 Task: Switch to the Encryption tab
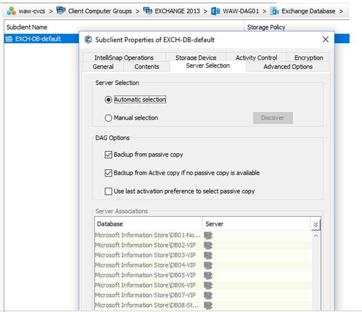click(x=309, y=57)
